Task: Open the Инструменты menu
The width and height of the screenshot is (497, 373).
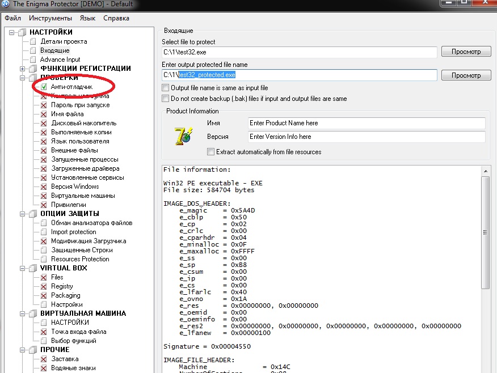Action: point(50,18)
